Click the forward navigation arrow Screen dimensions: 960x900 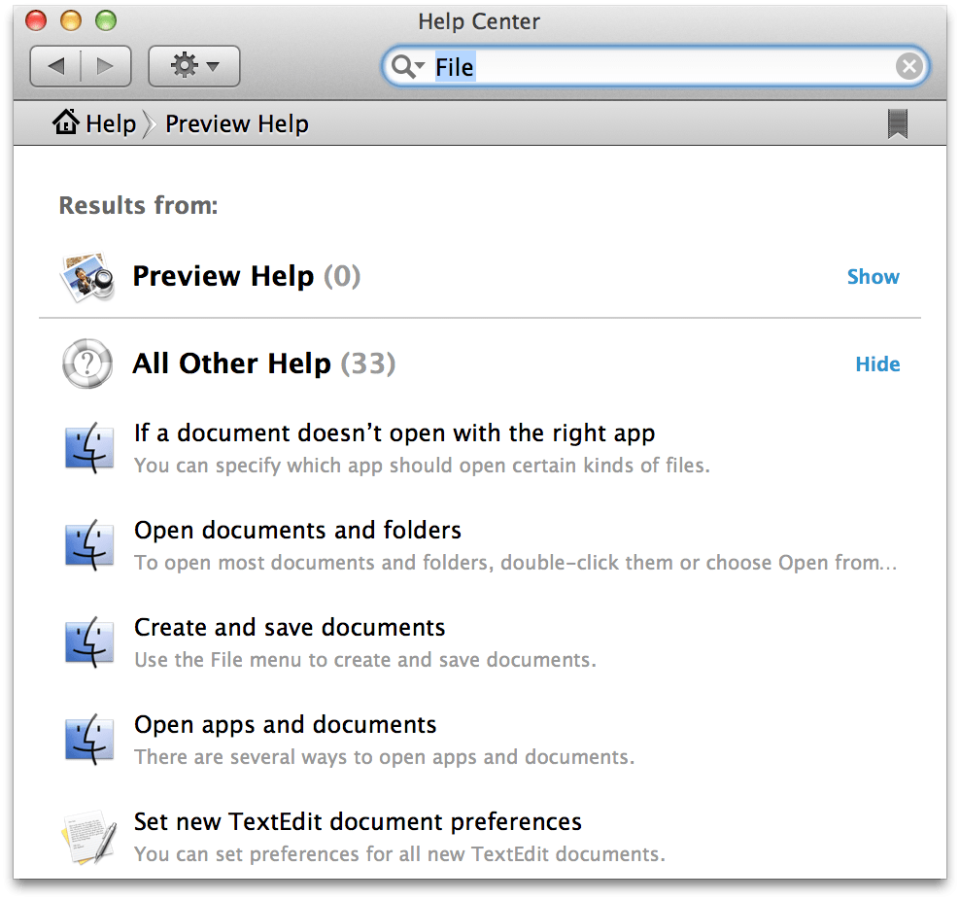pos(105,66)
